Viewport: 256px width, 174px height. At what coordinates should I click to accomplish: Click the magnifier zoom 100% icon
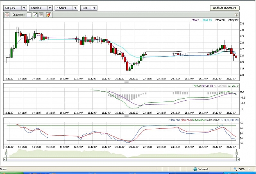coord(235,169)
